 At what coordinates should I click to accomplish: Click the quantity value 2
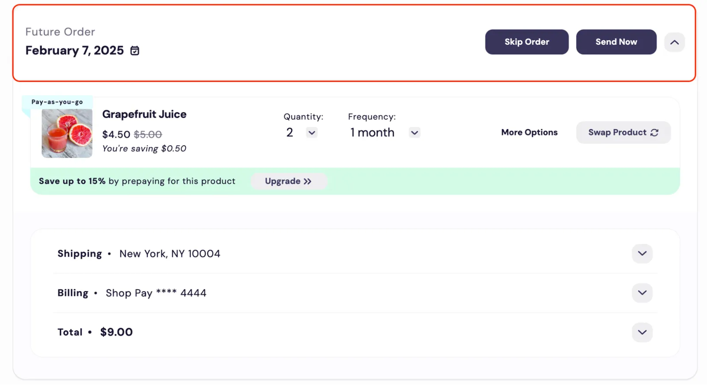289,132
